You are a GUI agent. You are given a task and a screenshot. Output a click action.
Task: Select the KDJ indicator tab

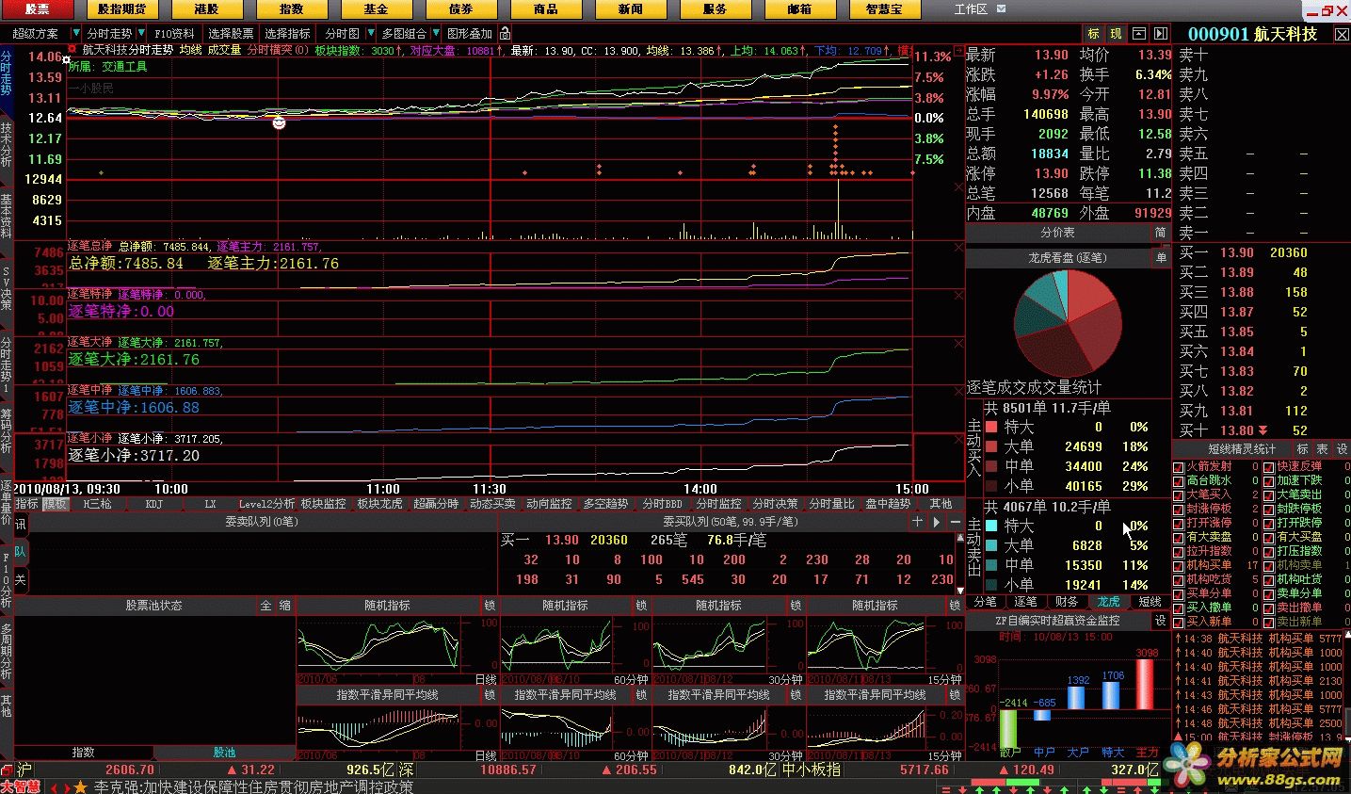tap(154, 504)
